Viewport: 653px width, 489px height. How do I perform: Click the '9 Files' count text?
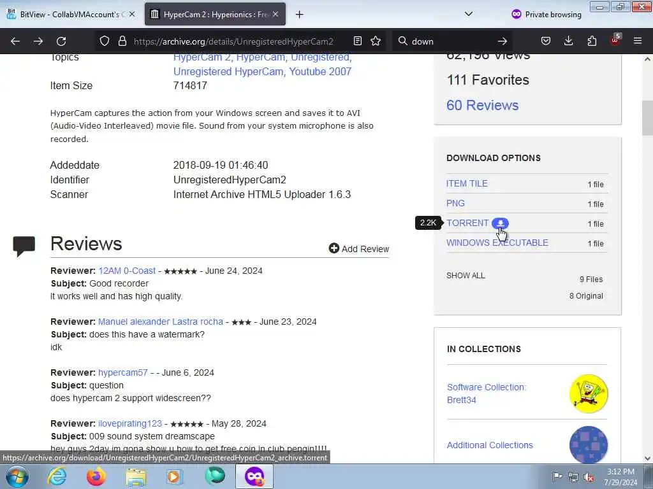tap(591, 280)
